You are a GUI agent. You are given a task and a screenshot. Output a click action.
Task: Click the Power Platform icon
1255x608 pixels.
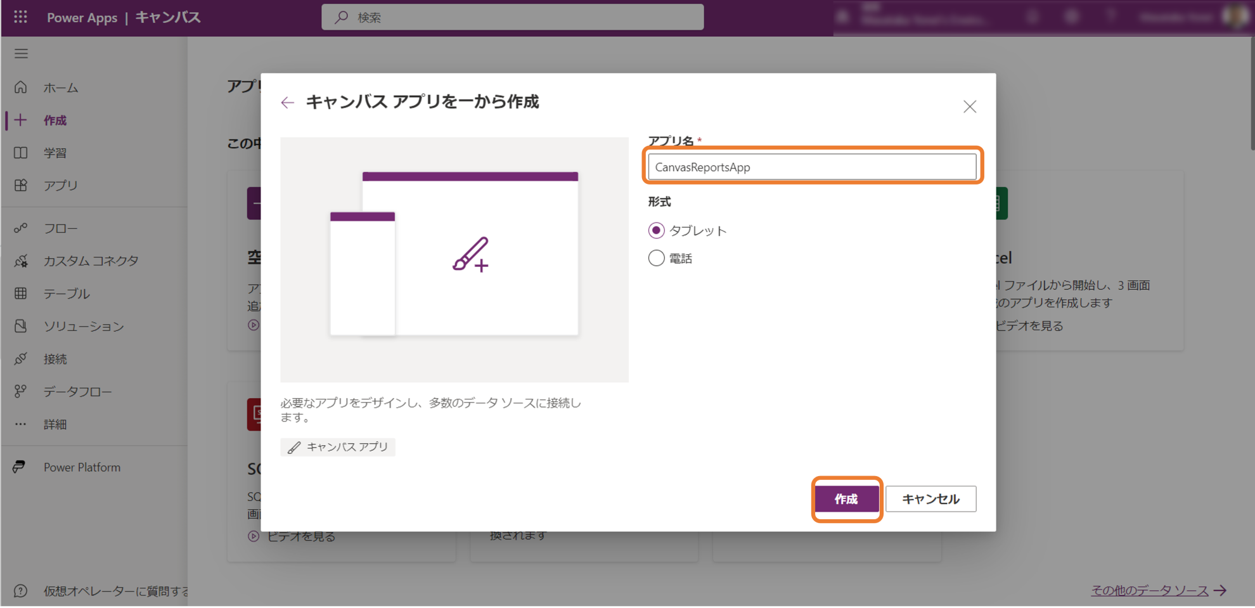tap(19, 467)
